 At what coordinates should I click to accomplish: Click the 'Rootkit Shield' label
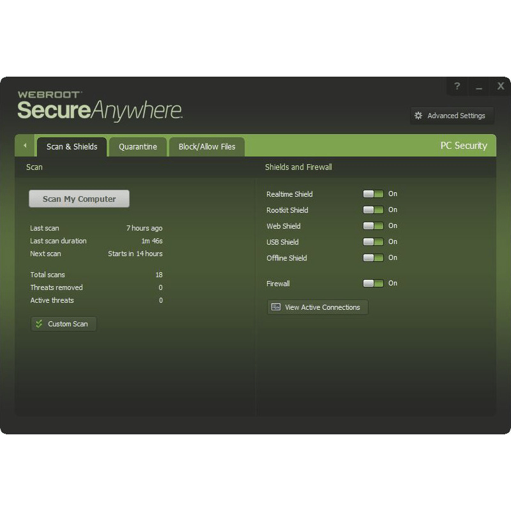click(x=287, y=210)
